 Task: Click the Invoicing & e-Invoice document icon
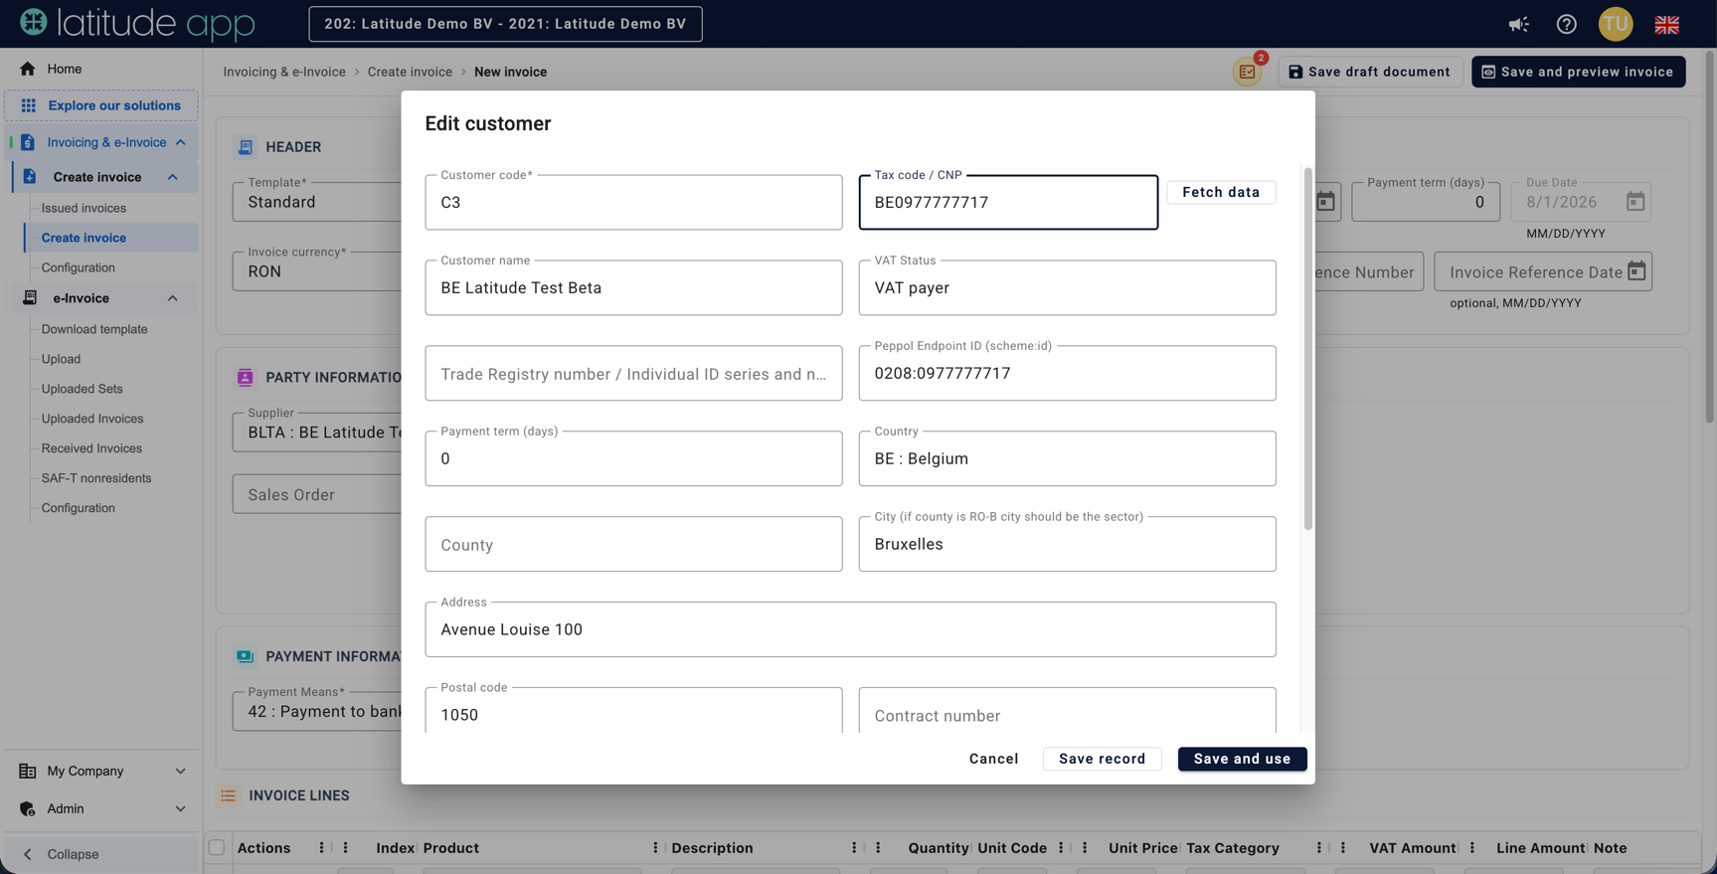coord(28,142)
